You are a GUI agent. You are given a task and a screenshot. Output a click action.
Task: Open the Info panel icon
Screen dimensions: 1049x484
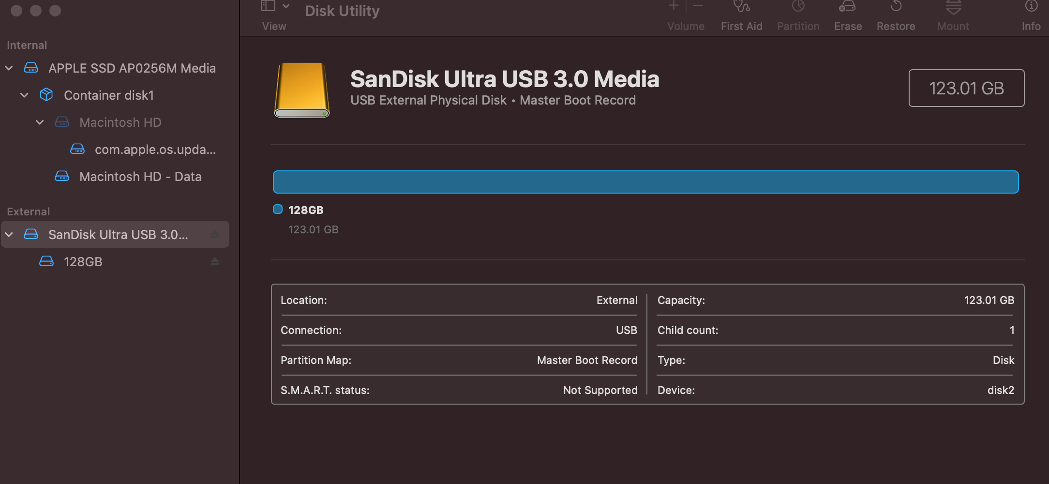(x=1031, y=7)
